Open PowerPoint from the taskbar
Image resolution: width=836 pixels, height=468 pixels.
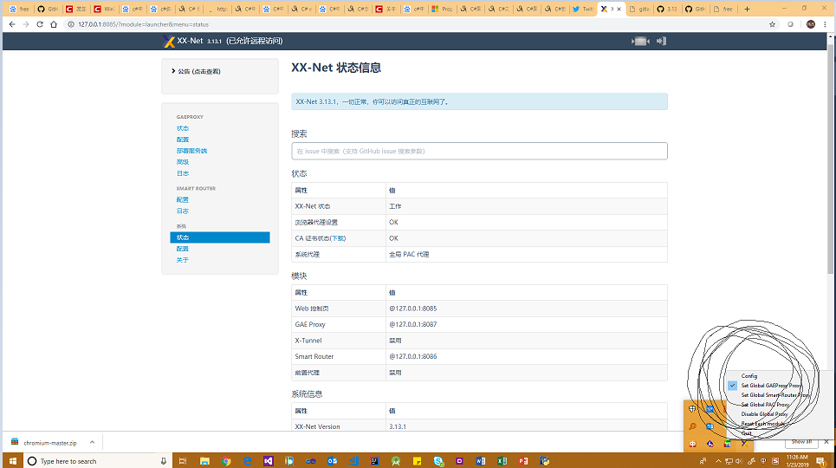click(x=523, y=460)
